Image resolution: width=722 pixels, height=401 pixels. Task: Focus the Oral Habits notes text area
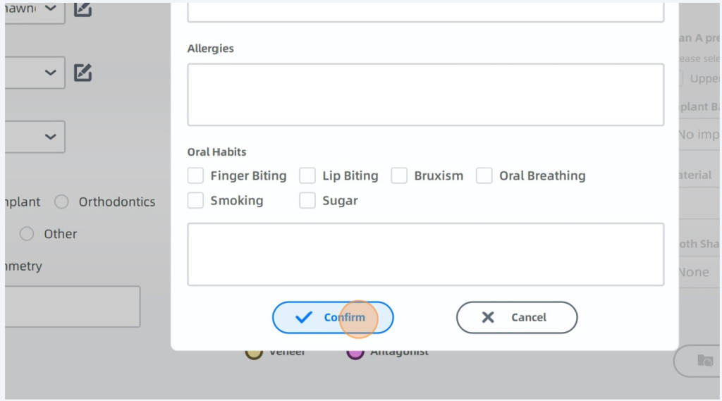[425, 254]
